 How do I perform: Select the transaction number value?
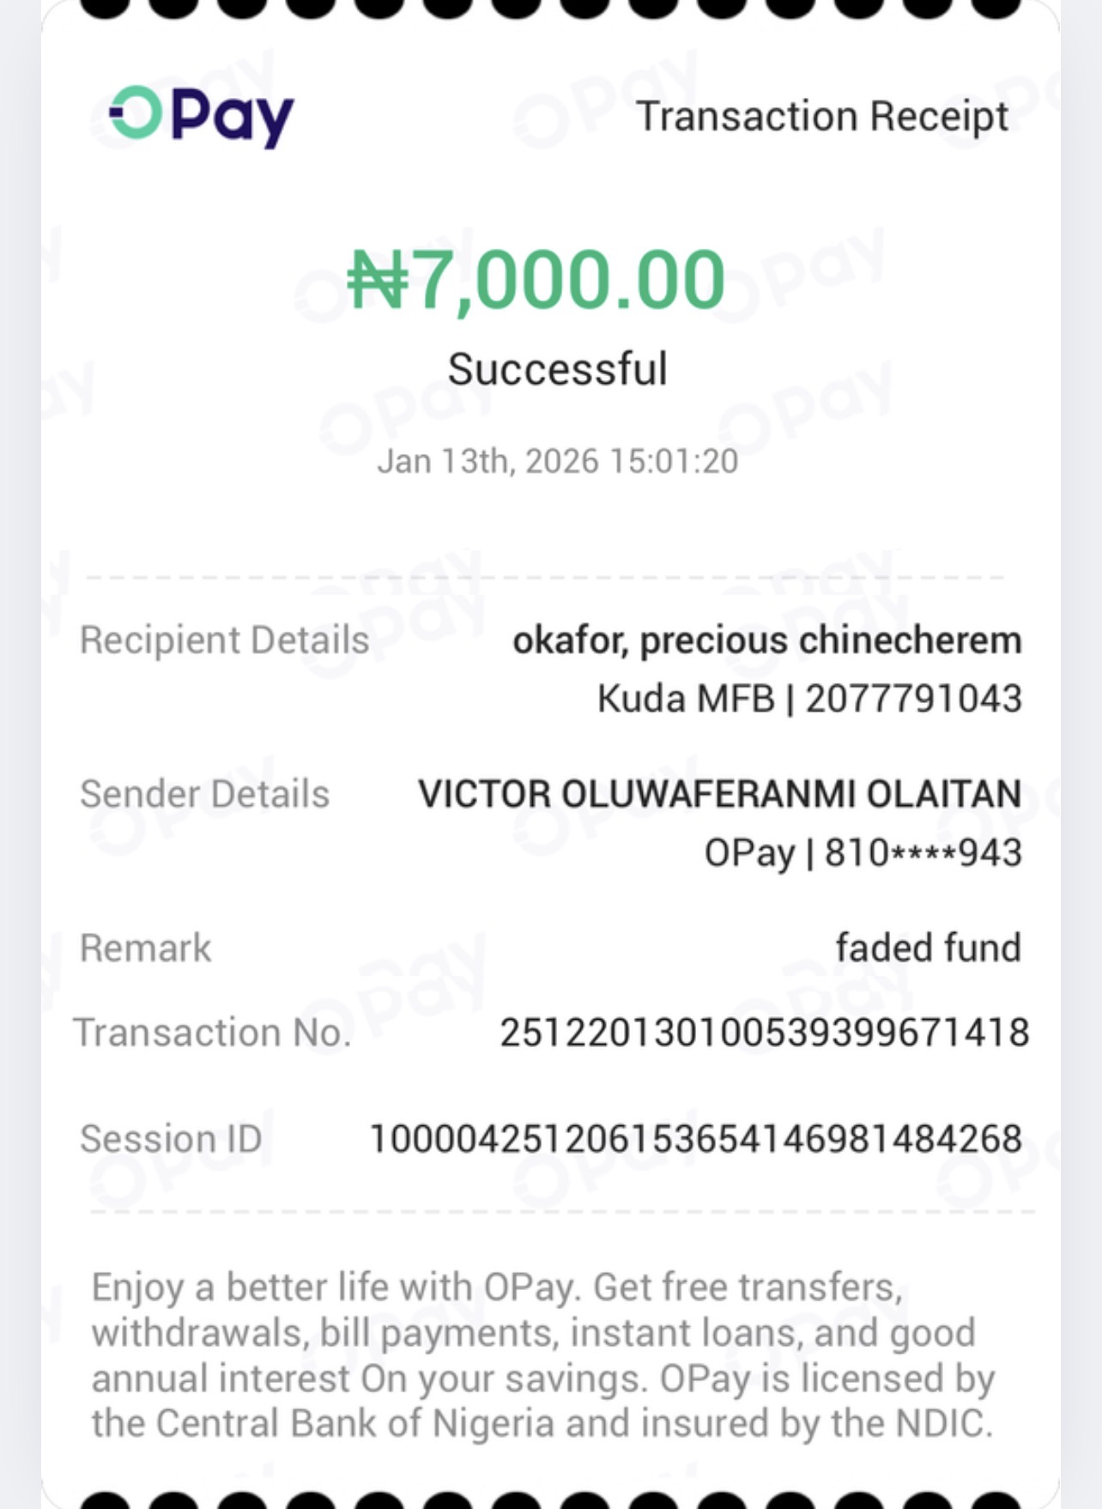(x=764, y=1033)
